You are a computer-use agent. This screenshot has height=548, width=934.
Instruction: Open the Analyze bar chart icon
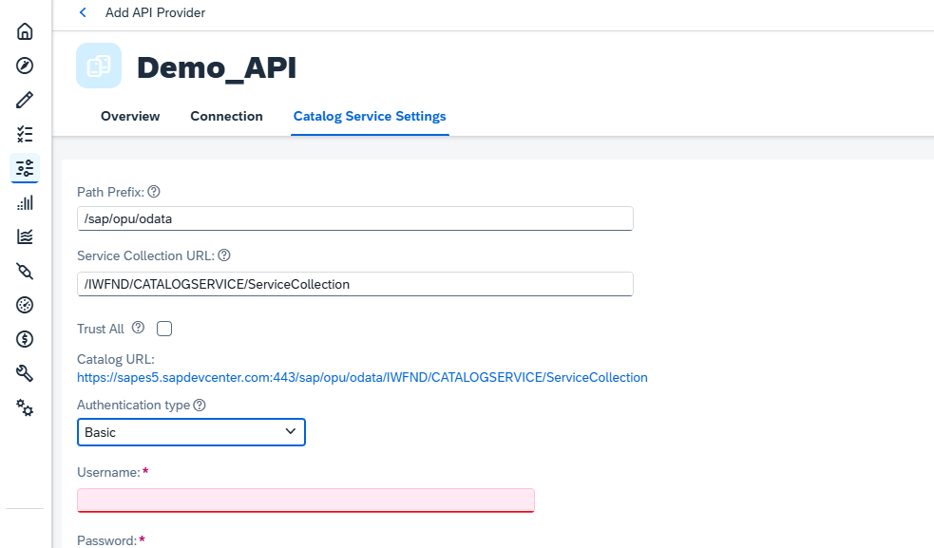(x=25, y=202)
